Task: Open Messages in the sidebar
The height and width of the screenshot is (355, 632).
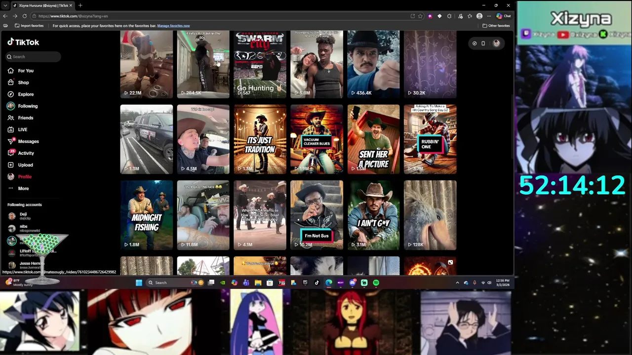Action: click(x=23, y=141)
